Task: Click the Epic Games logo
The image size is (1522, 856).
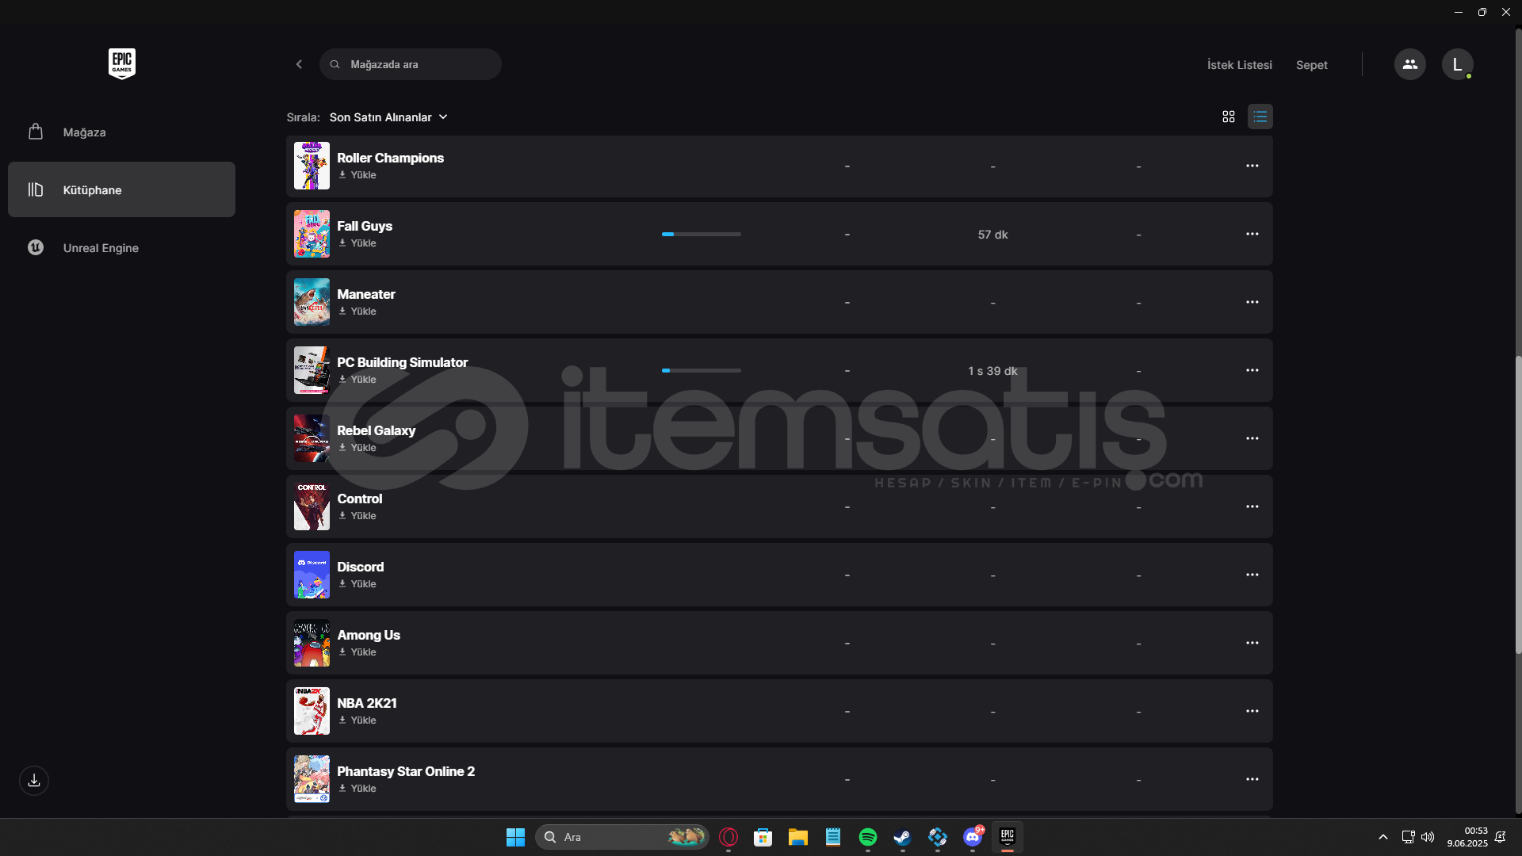Action: point(121,63)
